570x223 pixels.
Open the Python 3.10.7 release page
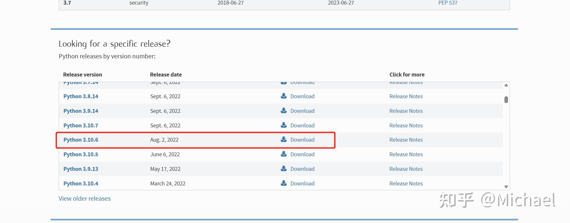(x=81, y=125)
